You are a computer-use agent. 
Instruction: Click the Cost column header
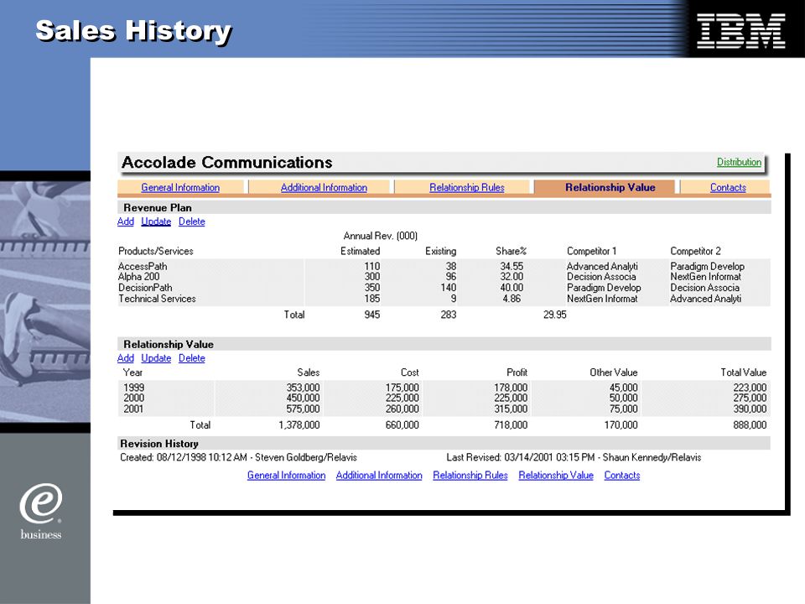[x=410, y=372]
